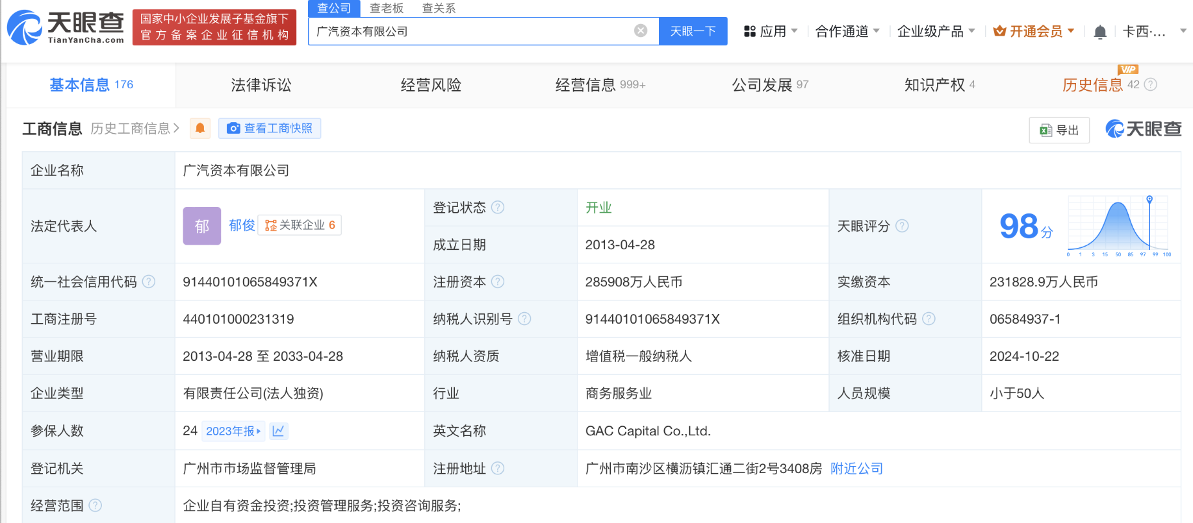Click the help icon next to 登记状态
1193x523 pixels.
coord(498,208)
